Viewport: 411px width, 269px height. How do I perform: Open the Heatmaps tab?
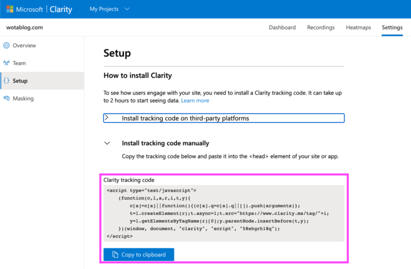358,27
